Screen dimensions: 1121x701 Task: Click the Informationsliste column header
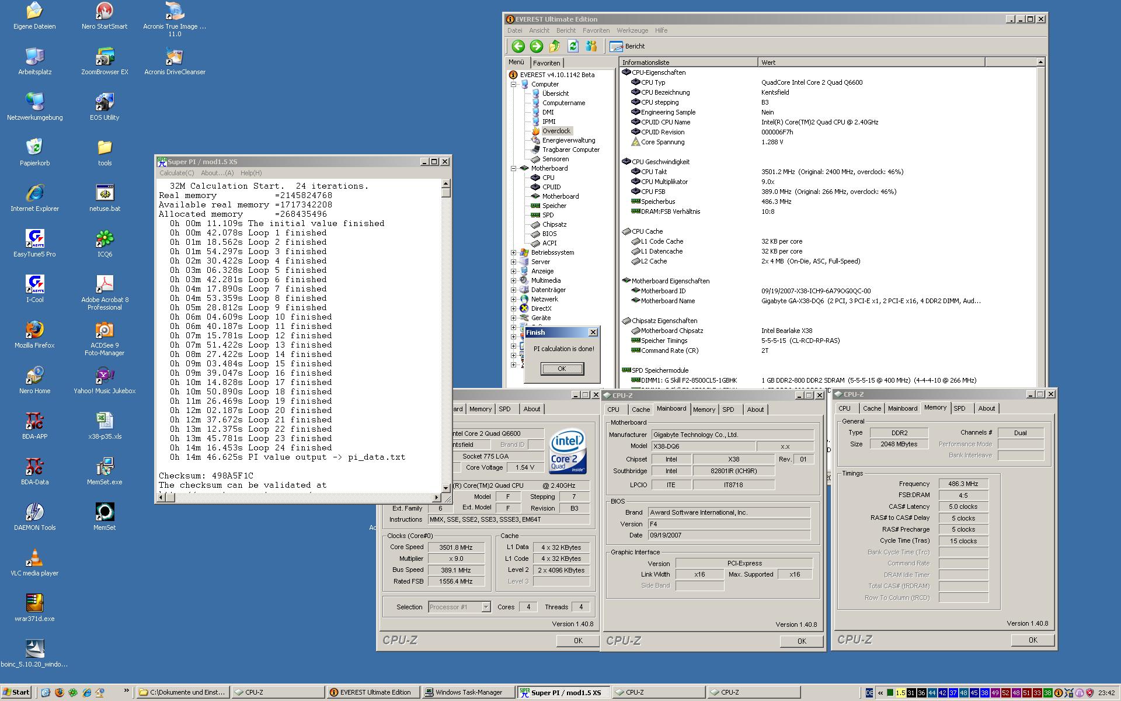[689, 63]
